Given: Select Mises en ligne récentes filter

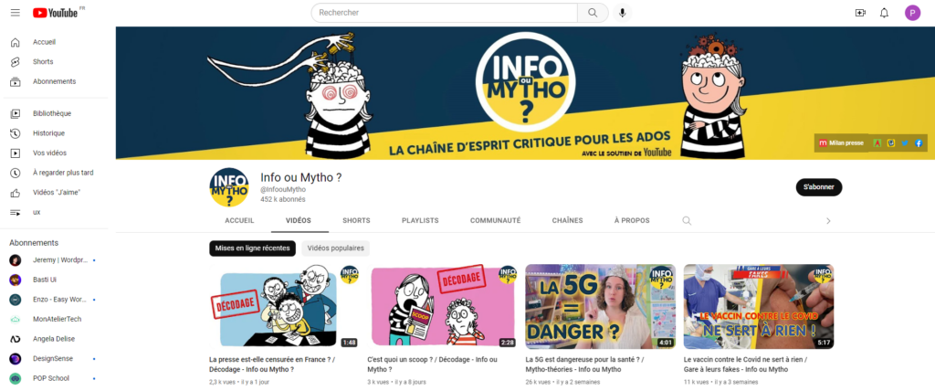Looking at the screenshot, I should [252, 248].
